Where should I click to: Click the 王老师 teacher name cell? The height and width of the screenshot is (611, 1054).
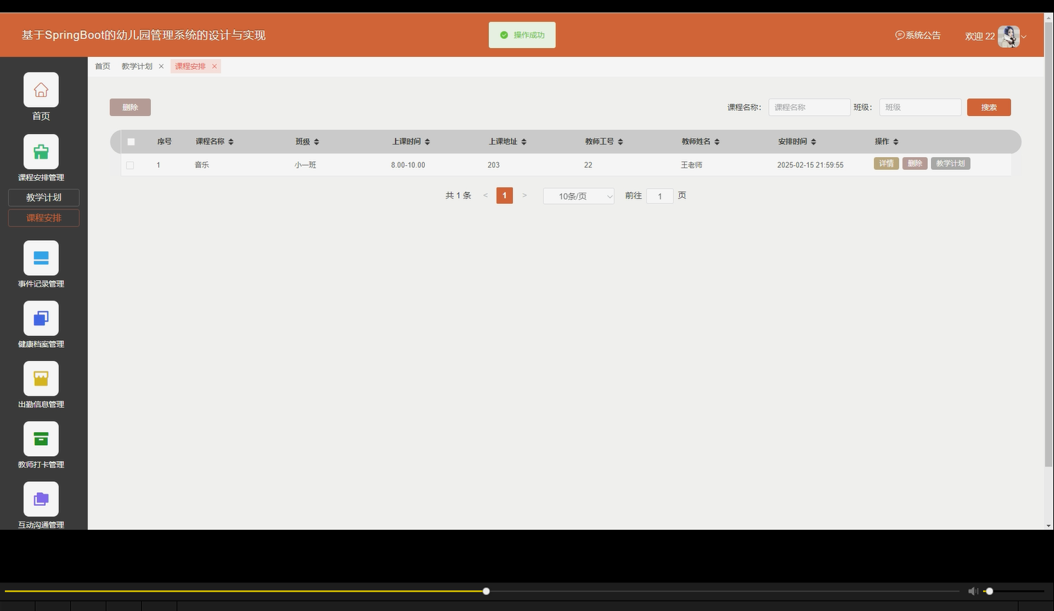point(691,165)
